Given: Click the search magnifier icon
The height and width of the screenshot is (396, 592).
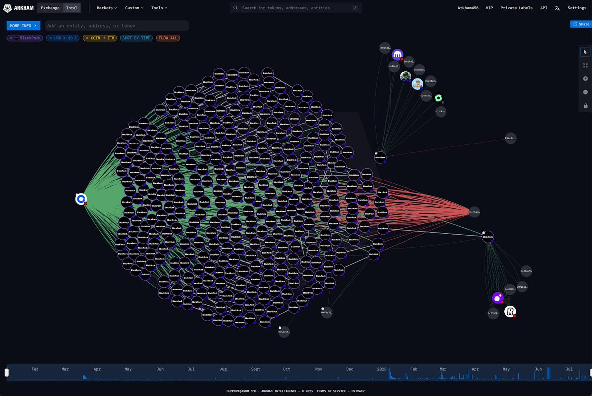Looking at the screenshot, I should (x=235, y=8).
